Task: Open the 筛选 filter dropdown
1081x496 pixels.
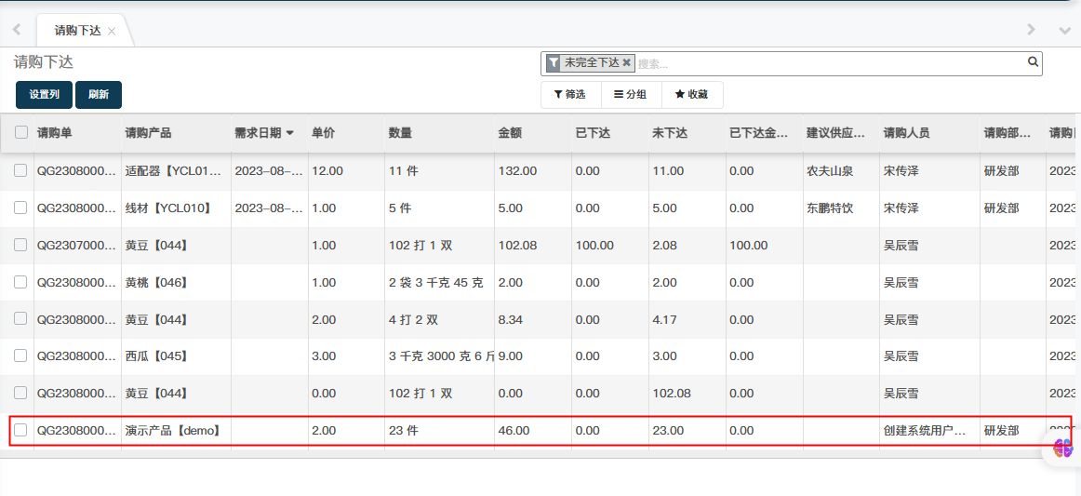Action: click(x=570, y=95)
